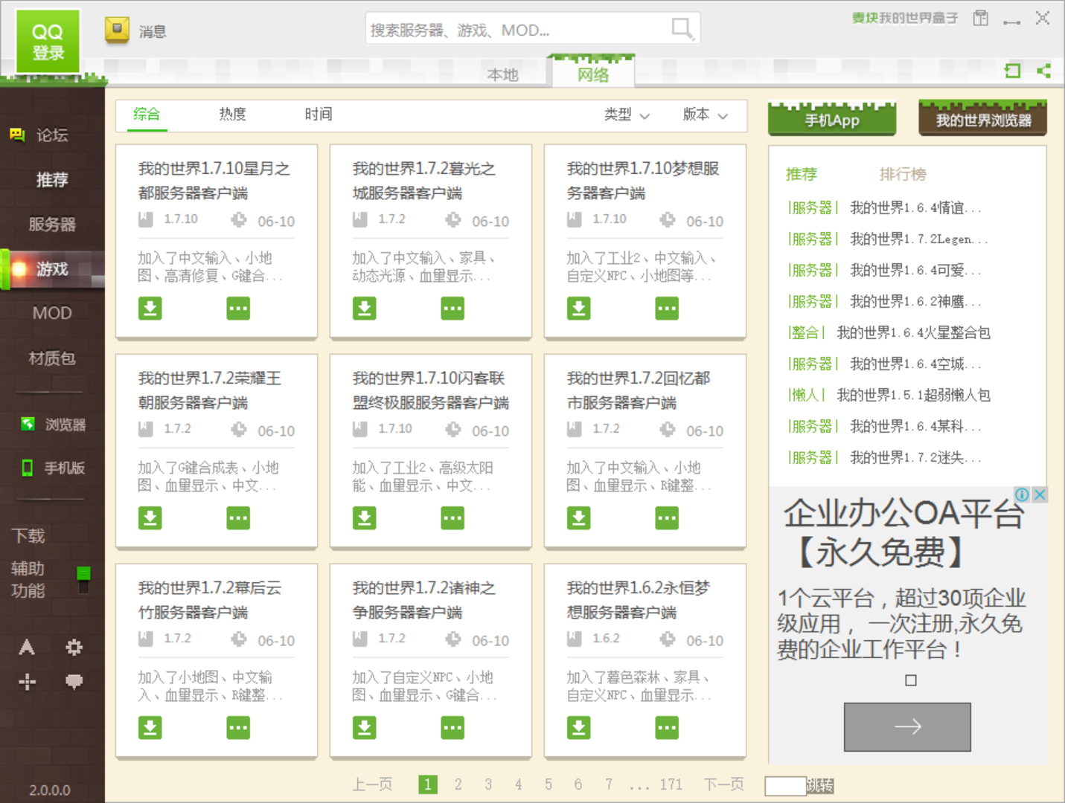This screenshot has width=1065, height=803.
Task: Click the QQ登录 login button
Action: pos(48,42)
